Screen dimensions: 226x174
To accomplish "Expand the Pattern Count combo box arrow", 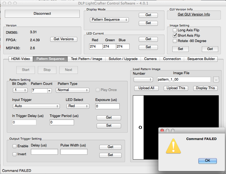I will (49, 90).
